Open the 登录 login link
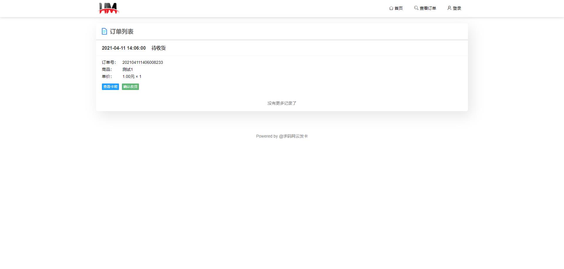This screenshot has width=564, height=269. click(x=457, y=8)
